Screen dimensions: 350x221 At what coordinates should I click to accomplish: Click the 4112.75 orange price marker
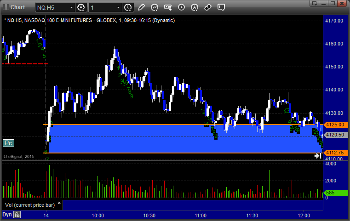336,153
